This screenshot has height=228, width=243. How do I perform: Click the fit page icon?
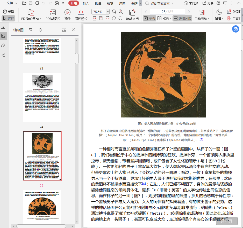tap(101, 18)
